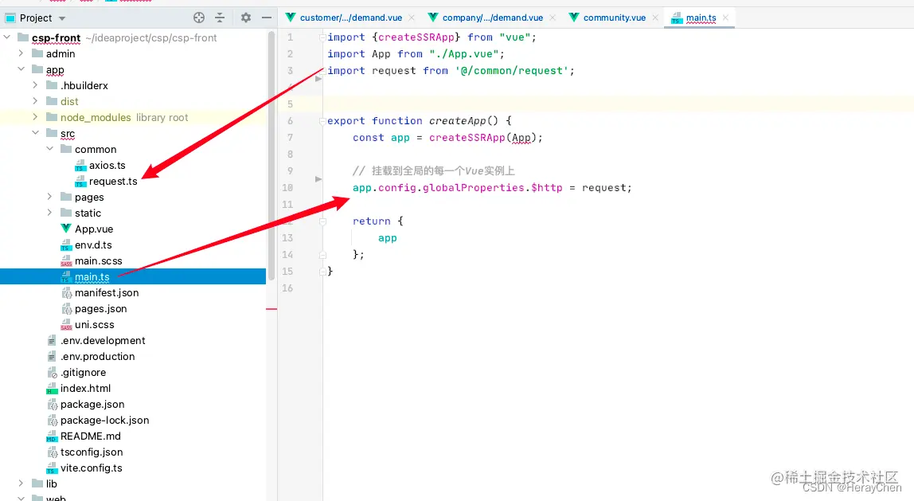Switch to company/.../demand.vue tab
Image resolution: width=914 pixels, height=501 pixels.
pos(493,18)
